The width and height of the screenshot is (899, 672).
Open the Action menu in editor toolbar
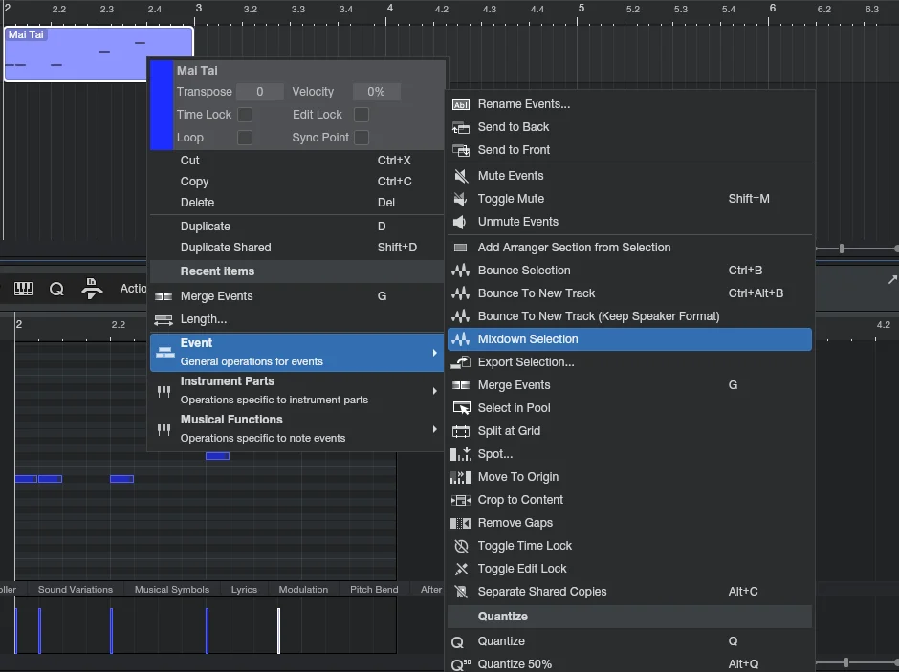click(133, 289)
